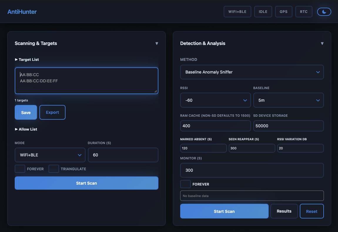Image resolution: width=338 pixels, height=232 pixels.
Task: Click the WIFI+BLE status badge
Action: click(237, 12)
